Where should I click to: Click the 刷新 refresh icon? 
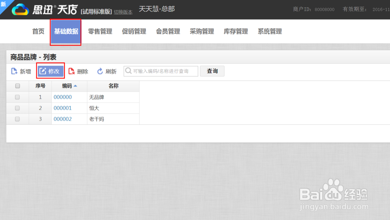click(100, 71)
